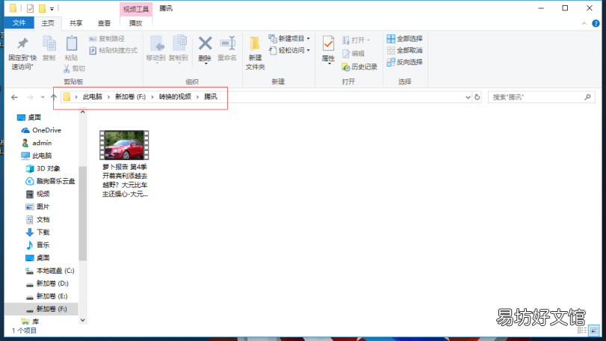Collapse the ribbon with the chevron
Viewport: 606px width, 341px height.
584,24
